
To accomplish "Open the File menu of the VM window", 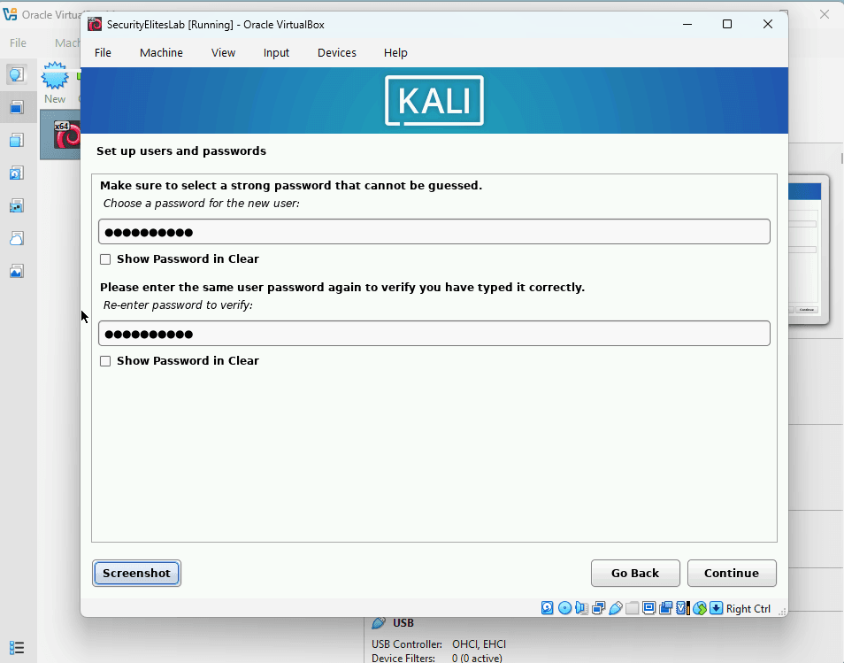I will 103,52.
